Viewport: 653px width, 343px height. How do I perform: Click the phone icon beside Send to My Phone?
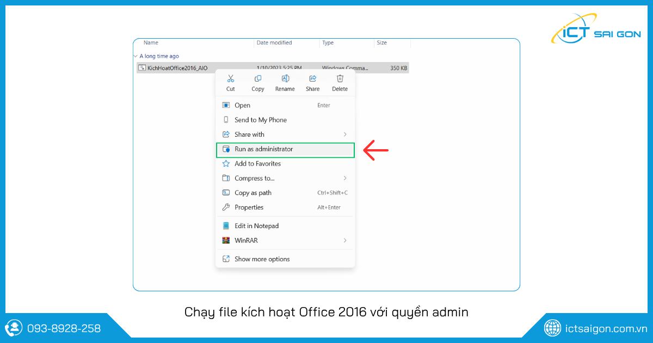(226, 120)
